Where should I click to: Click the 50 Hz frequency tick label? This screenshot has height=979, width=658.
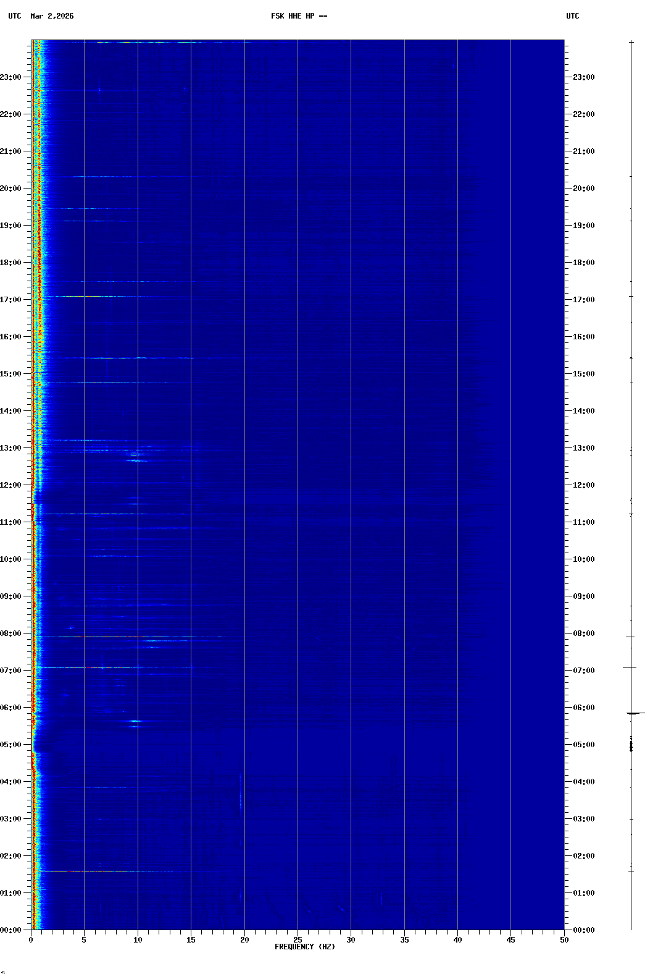(x=564, y=940)
